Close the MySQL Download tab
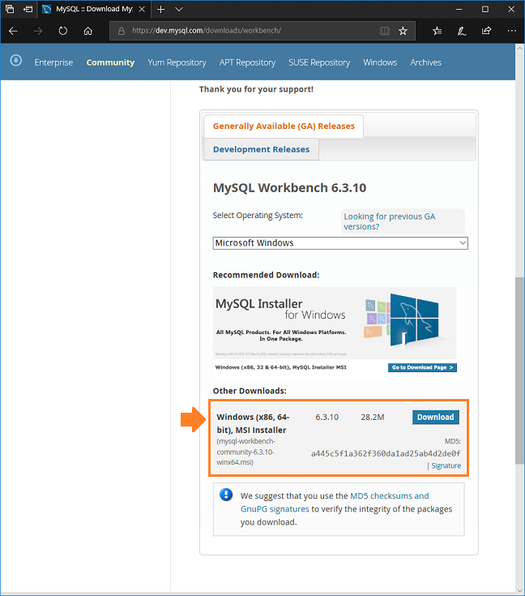525x596 pixels. point(142,9)
